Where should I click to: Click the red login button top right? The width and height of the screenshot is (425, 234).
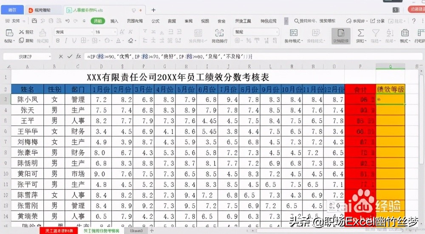[416, 9]
